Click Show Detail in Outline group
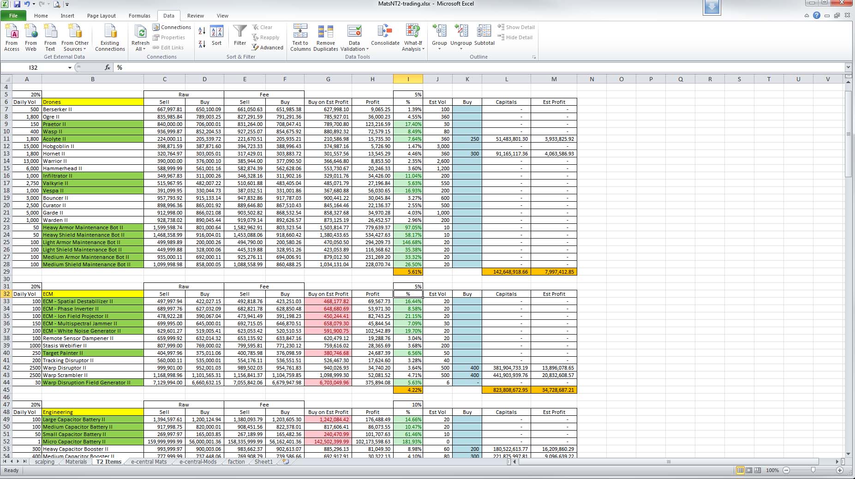Image resolution: width=855 pixels, height=479 pixels. tap(516, 27)
